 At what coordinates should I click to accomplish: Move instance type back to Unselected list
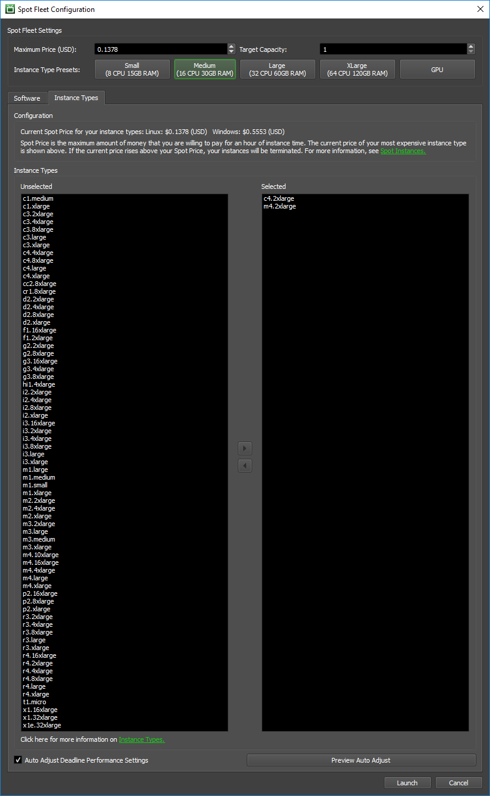pos(244,465)
